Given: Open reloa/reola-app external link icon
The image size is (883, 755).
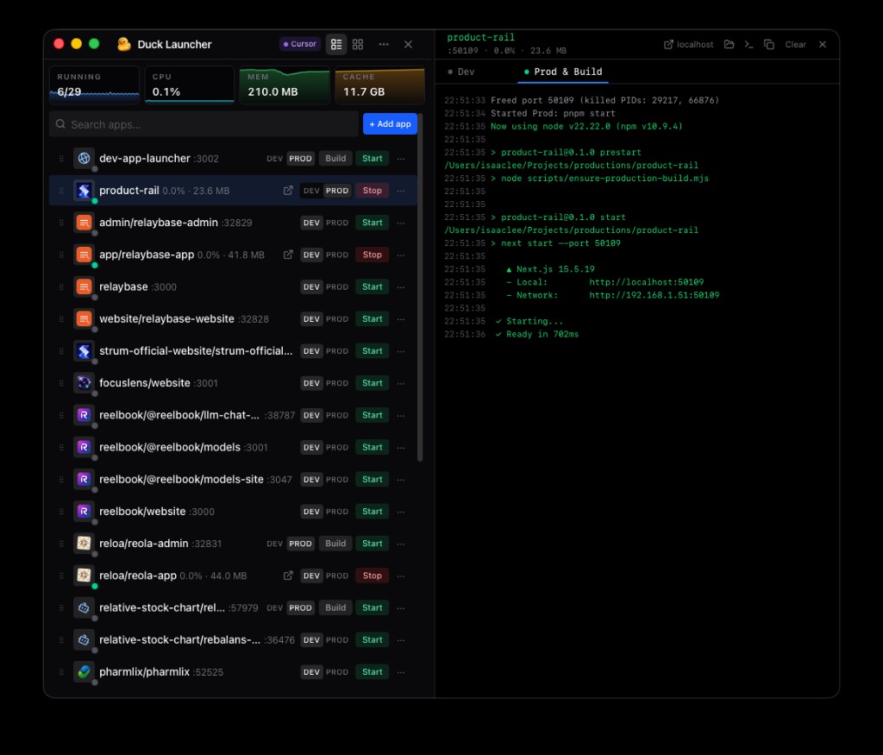Looking at the screenshot, I should point(288,576).
